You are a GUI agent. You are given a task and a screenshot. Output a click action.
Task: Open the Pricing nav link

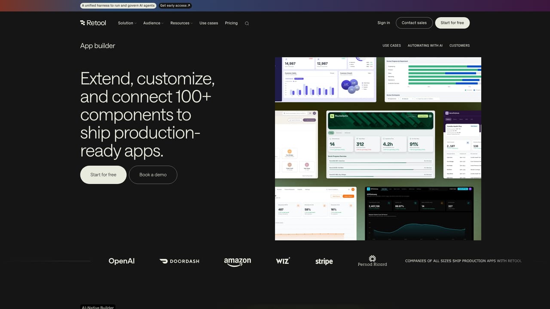coord(231,23)
